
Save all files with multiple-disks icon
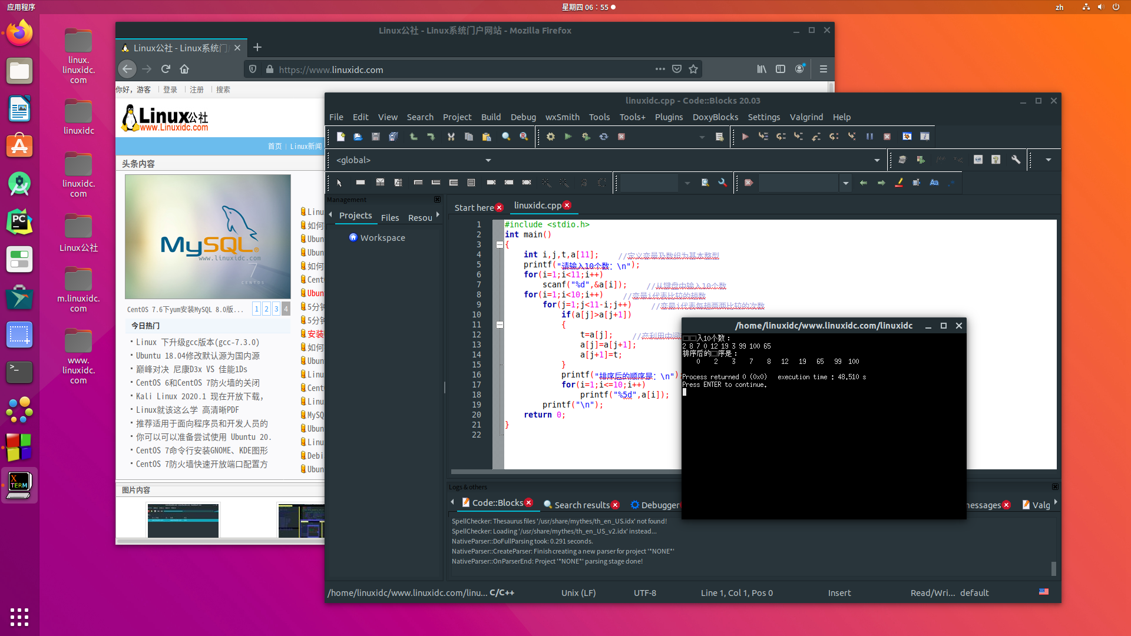[x=393, y=137]
